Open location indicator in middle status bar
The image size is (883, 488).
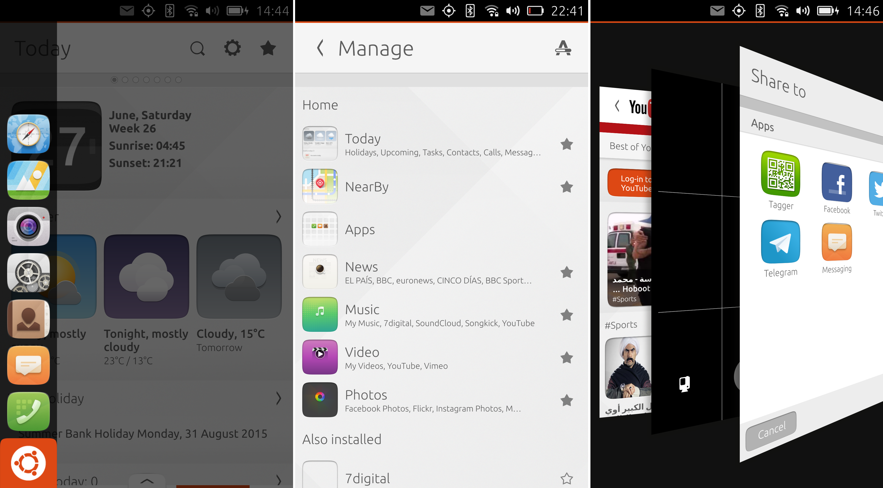[x=449, y=11]
